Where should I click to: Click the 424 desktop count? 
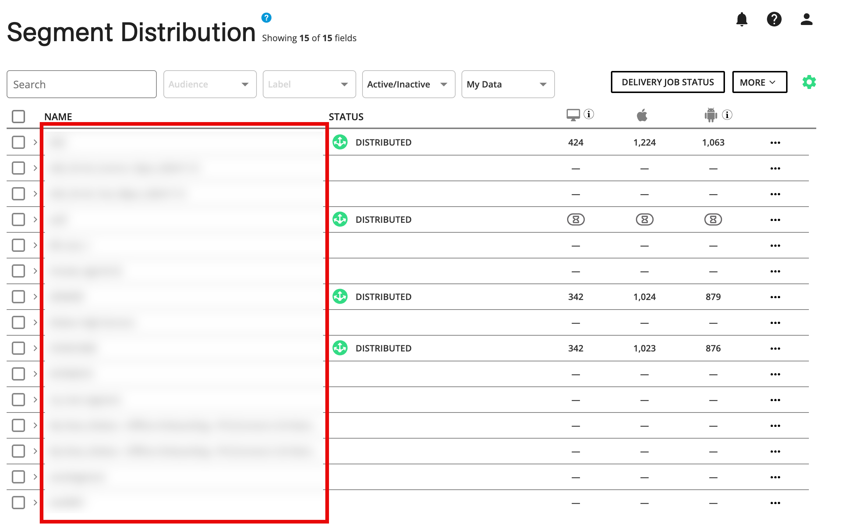click(x=576, y=143)
